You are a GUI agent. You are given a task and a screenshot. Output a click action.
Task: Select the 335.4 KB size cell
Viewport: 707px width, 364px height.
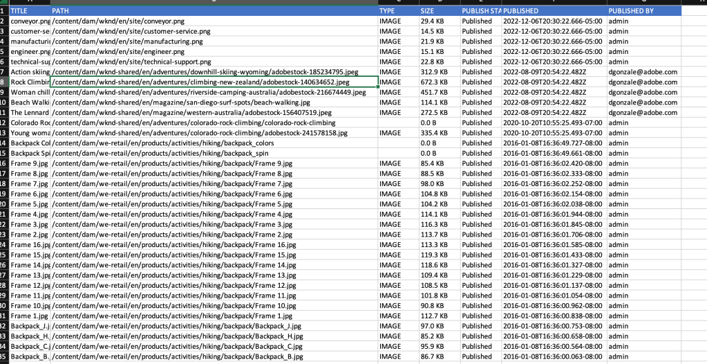[x=439, y=133]
